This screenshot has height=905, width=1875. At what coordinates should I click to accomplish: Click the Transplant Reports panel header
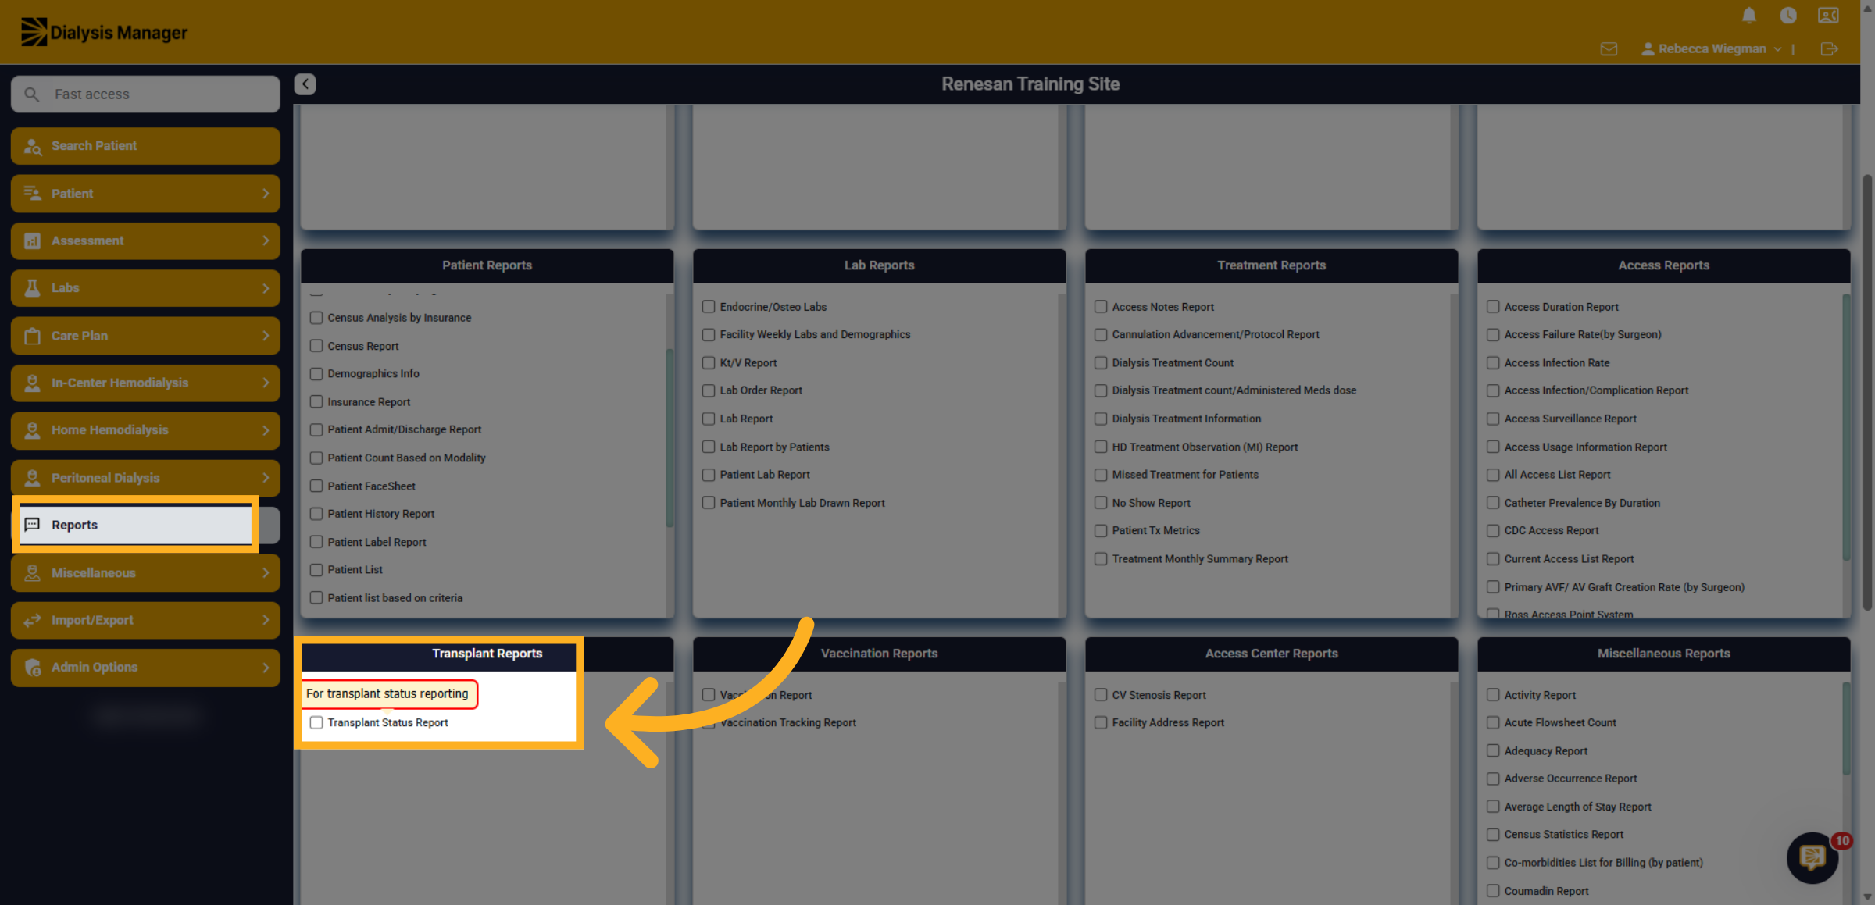pyautogui.click(x=487, y=654)
